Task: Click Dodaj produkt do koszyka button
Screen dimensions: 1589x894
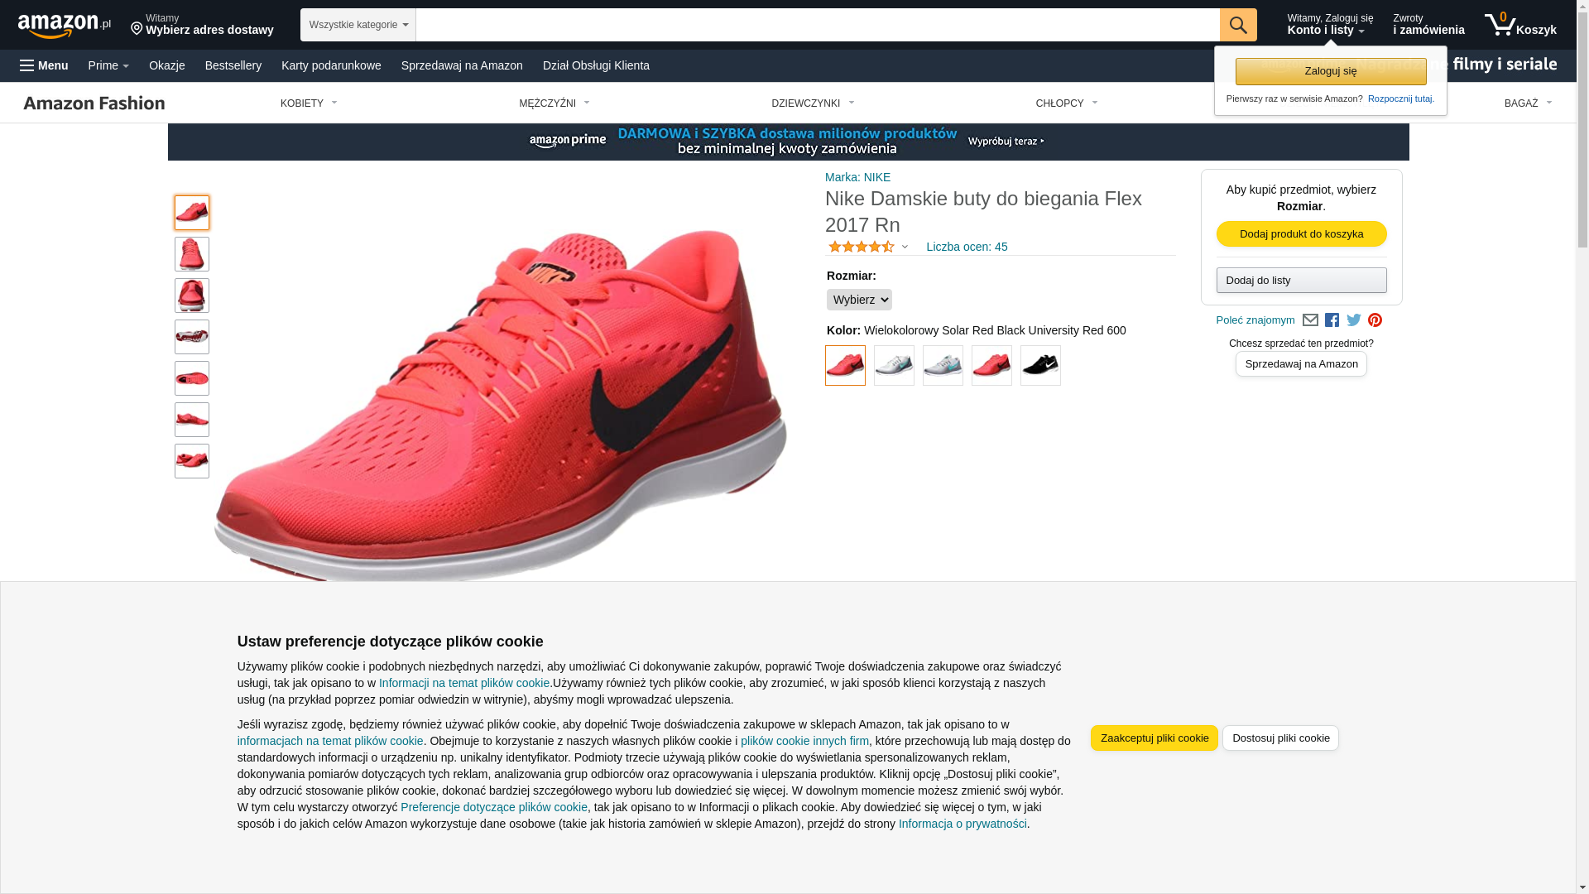Action: [1301, 234]
